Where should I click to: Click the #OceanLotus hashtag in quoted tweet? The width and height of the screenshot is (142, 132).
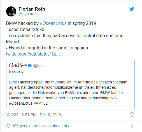21,103
